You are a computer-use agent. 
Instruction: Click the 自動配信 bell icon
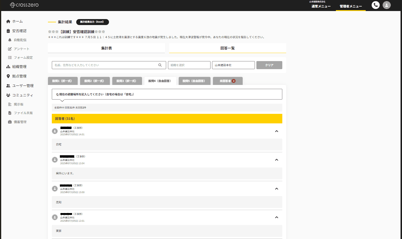click(10, 40)
